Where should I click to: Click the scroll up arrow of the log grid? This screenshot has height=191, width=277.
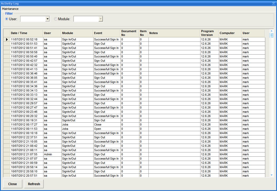pyautogui.click(x=271, y=31)
